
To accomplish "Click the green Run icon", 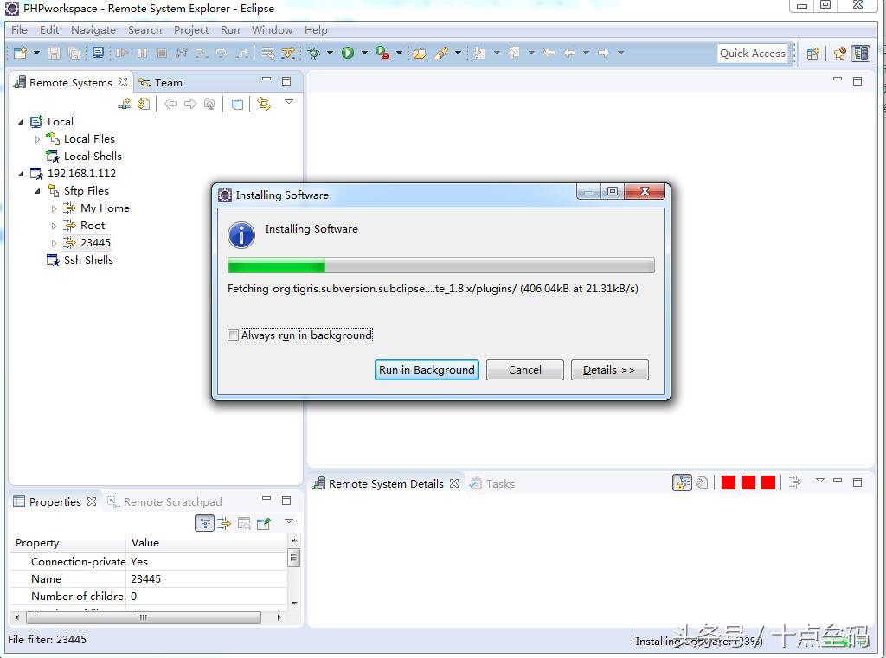I will click(348, 53).
